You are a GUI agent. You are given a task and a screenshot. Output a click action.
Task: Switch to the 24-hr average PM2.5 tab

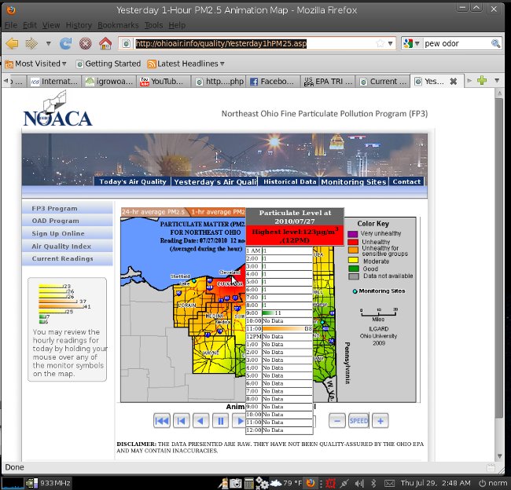153,212
